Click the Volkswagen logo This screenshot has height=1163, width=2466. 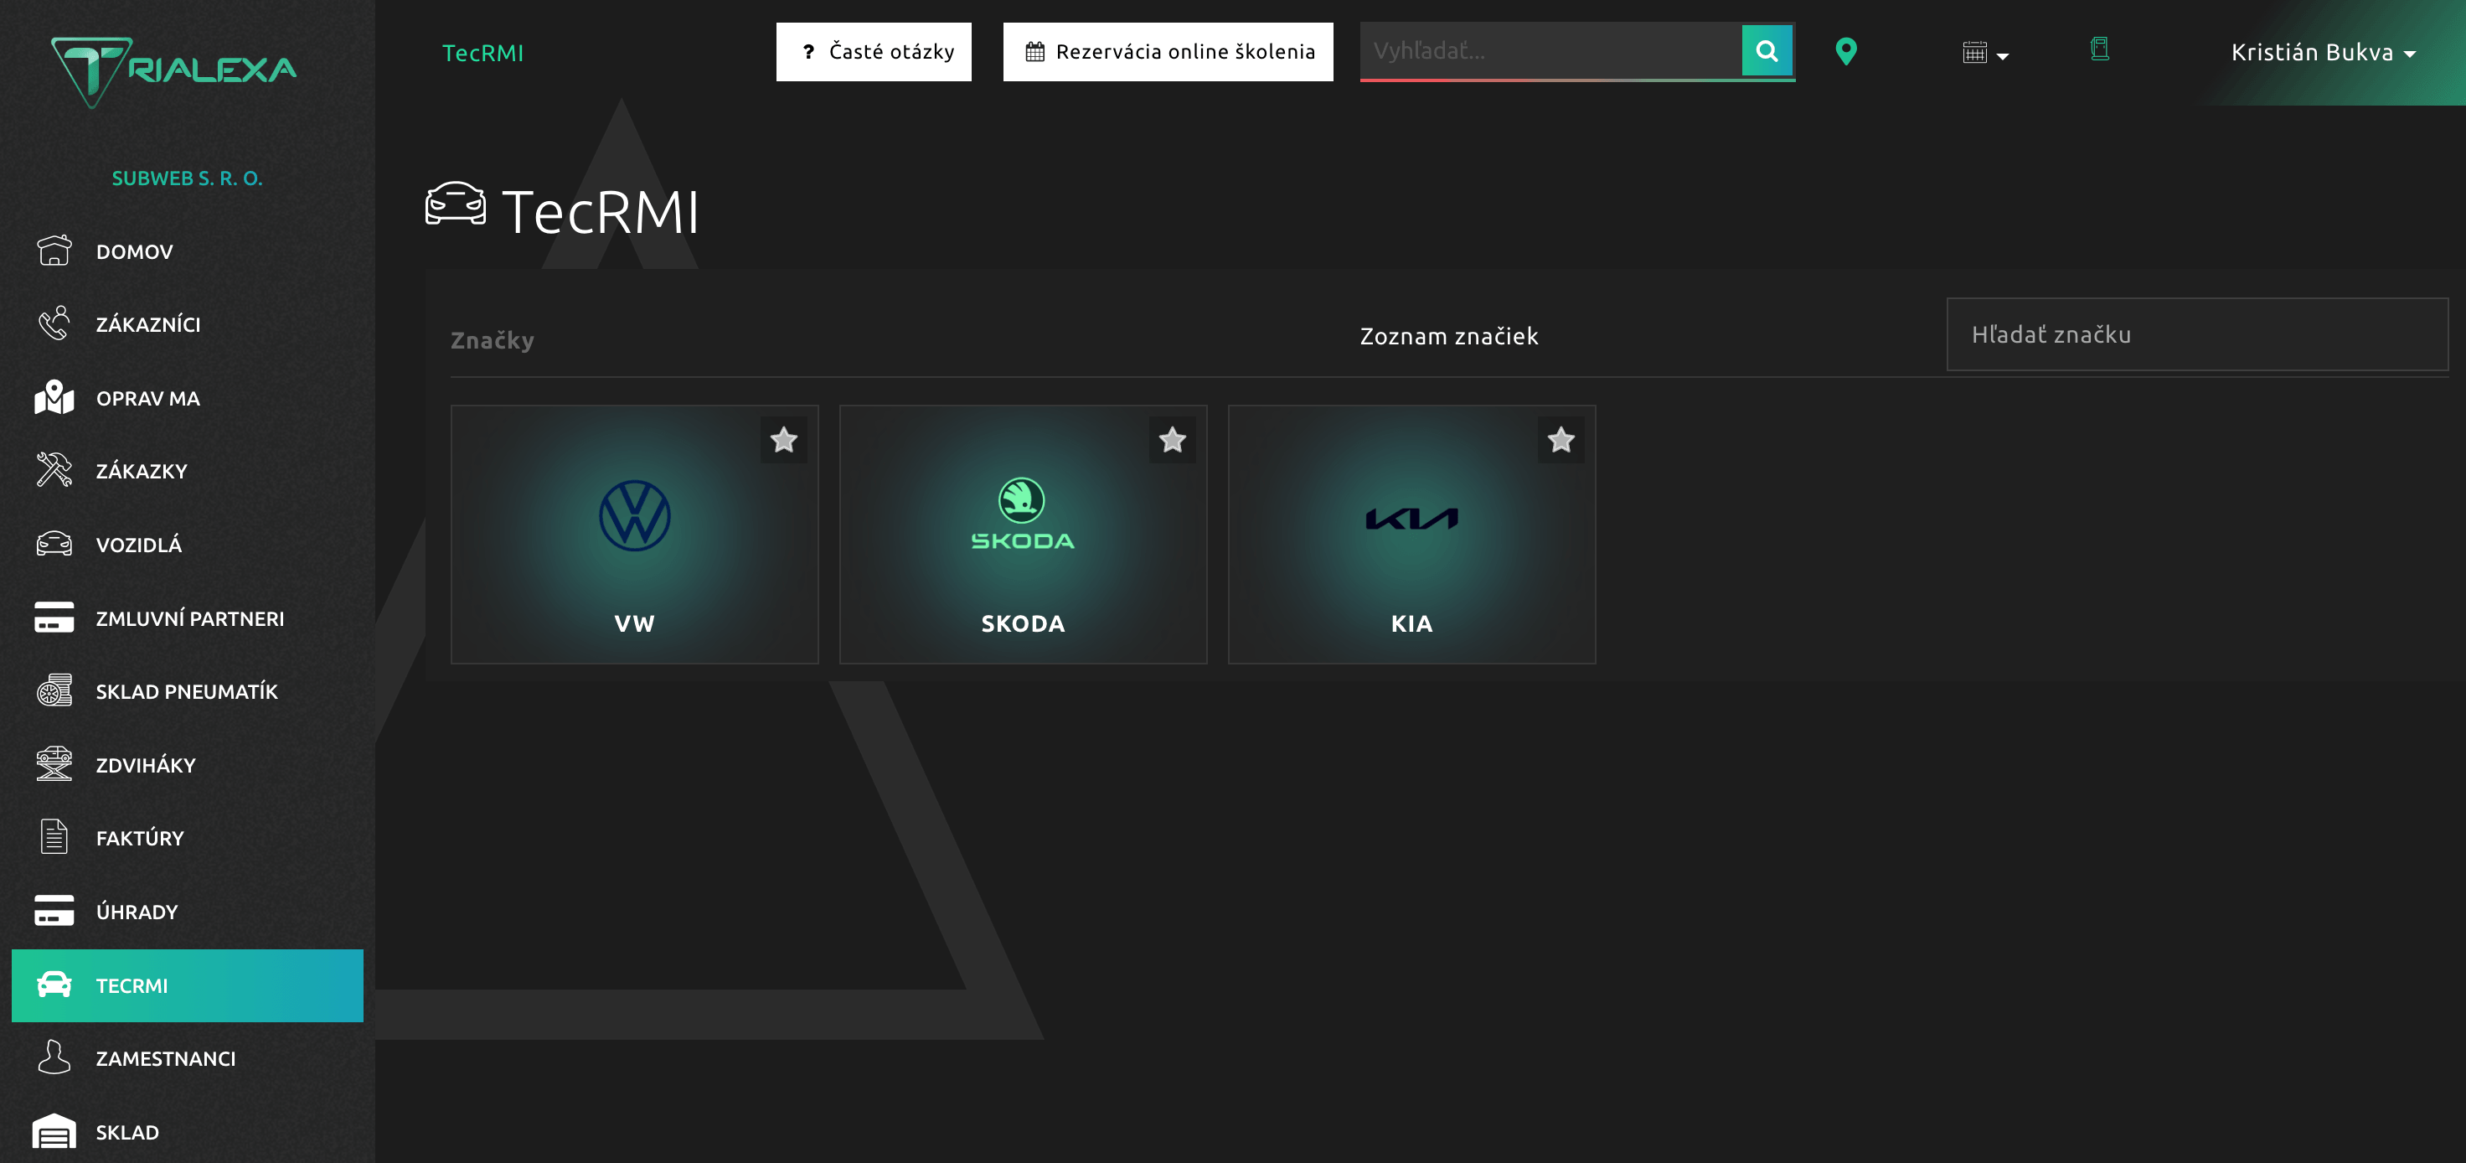pyautogui.click(x=635, y=515)
